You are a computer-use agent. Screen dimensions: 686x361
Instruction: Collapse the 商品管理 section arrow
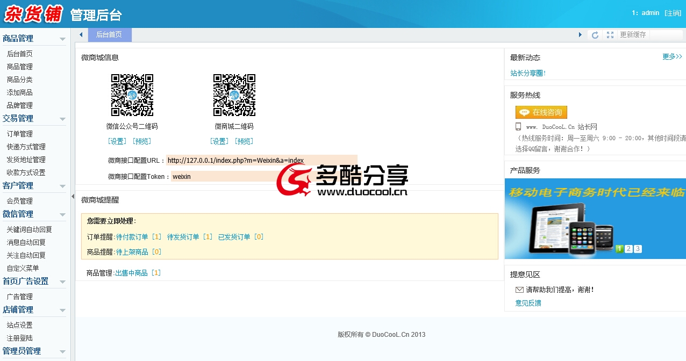point(62,39)
